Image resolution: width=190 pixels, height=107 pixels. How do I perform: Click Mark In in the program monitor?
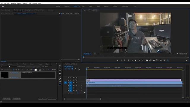pyautogui.click(x=121, y=60)
